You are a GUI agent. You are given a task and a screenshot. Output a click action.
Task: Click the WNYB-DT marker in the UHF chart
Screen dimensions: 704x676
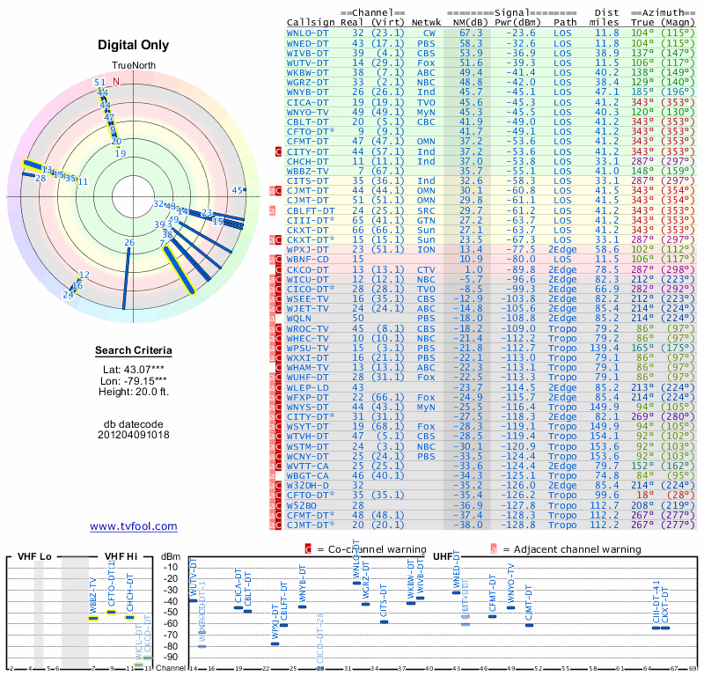click(302, 606)
